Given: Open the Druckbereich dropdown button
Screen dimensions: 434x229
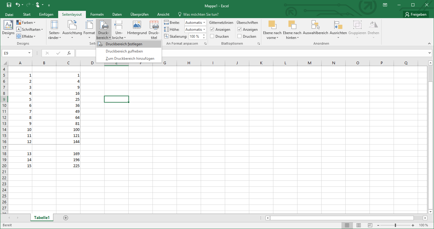Looking at the screenshot, I should [x=104, y=30].
